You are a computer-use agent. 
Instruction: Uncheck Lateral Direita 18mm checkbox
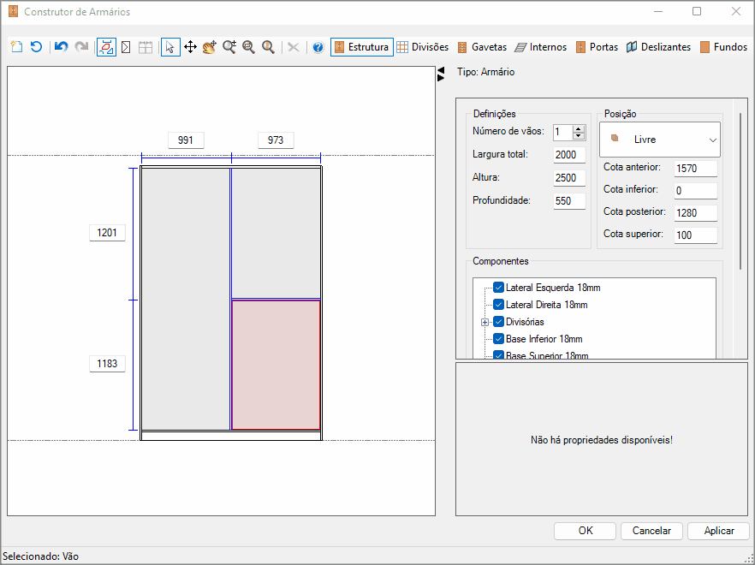point(499,305)
